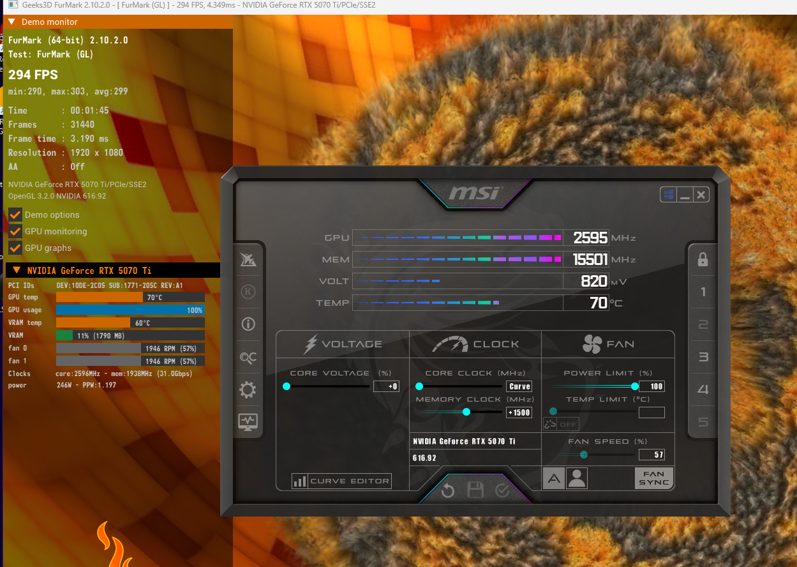Close the MSI Afterburner window
The image size is (797, 567).
701,195
